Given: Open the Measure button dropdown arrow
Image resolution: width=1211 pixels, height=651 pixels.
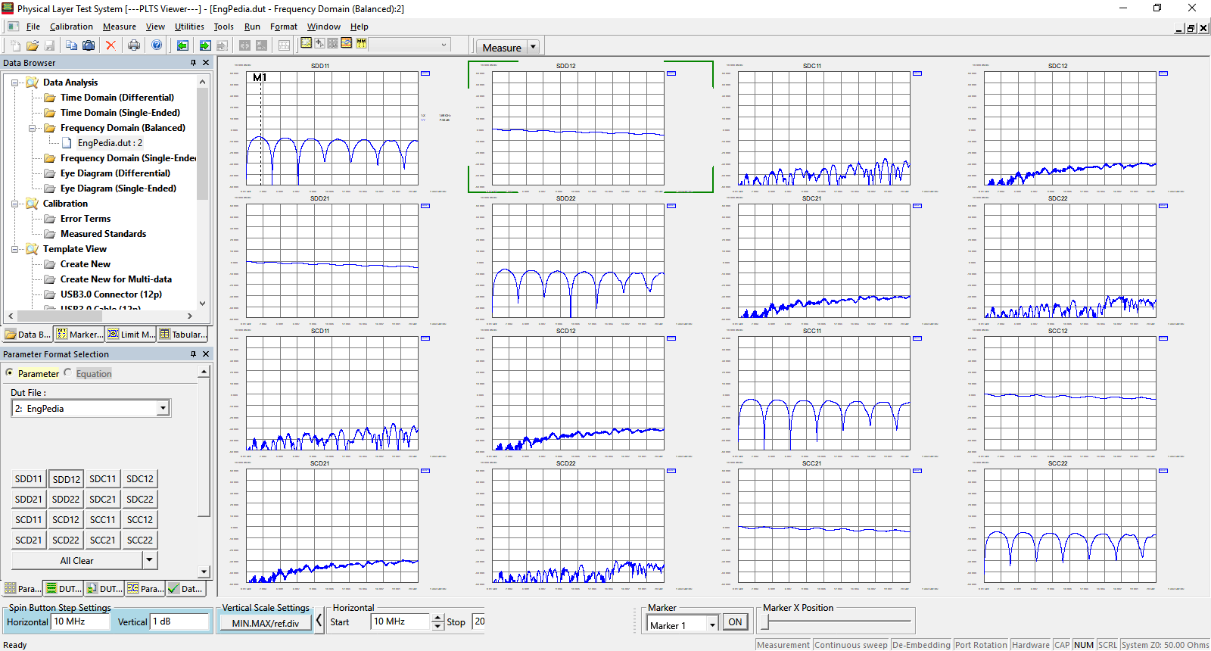Looking at the screenshot, I should click(533, 47).
